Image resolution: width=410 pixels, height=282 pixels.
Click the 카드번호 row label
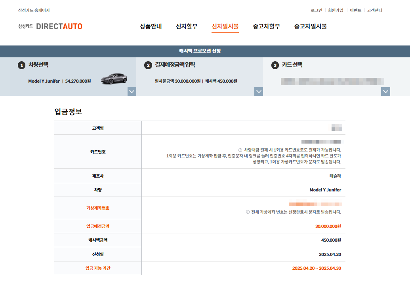tap(98, 152)
